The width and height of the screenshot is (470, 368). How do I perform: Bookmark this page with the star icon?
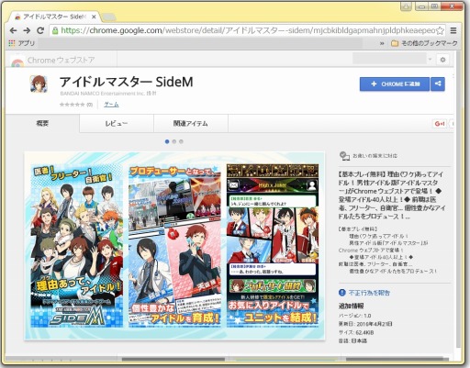(x=440, y=30)
